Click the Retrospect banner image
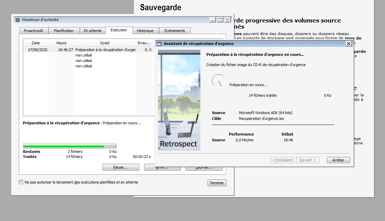 [x=179, y=100]
